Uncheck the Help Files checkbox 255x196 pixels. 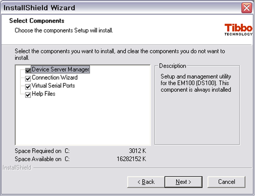pyautogui.click(x=28, y=95)
